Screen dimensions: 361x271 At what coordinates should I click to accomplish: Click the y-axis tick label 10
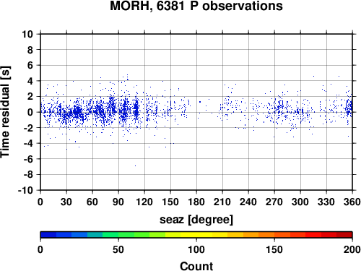point(27,34)
